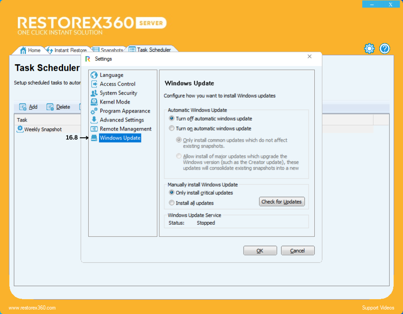
Task: Open Remote Management settings category
Action: click(x=126, y=129)
